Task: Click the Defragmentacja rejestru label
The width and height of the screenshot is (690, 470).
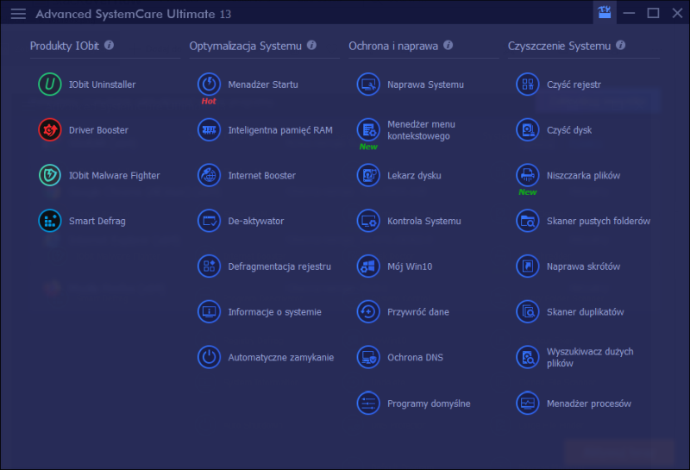Action: (279, 266)
